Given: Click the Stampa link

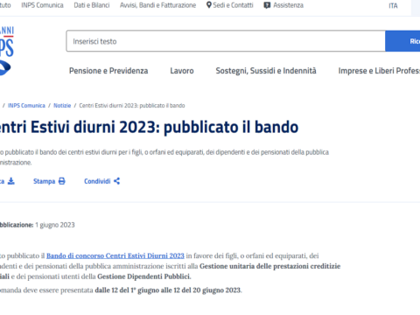Looking at the screenshot, I should click(x=44, y=181).
